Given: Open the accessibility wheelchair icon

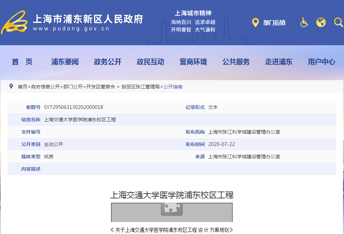Looking at the screenshot, I should coord(304,22).
